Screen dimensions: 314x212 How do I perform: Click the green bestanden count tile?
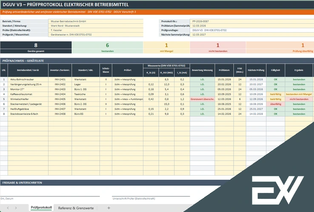point(107,47)
